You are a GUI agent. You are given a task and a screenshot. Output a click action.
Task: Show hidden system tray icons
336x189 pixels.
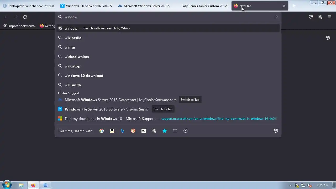pos(290,185)
